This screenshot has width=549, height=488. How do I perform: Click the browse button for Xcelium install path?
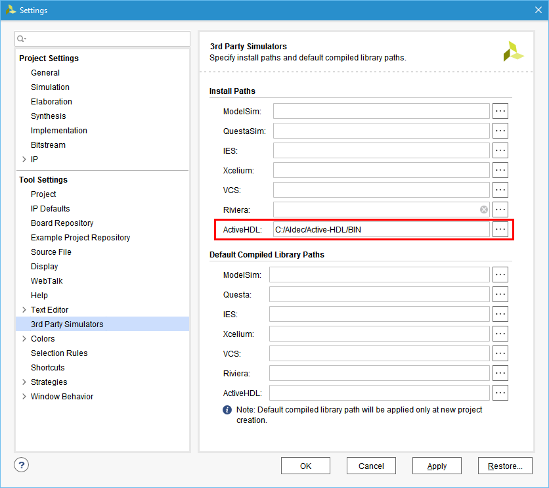500,170
